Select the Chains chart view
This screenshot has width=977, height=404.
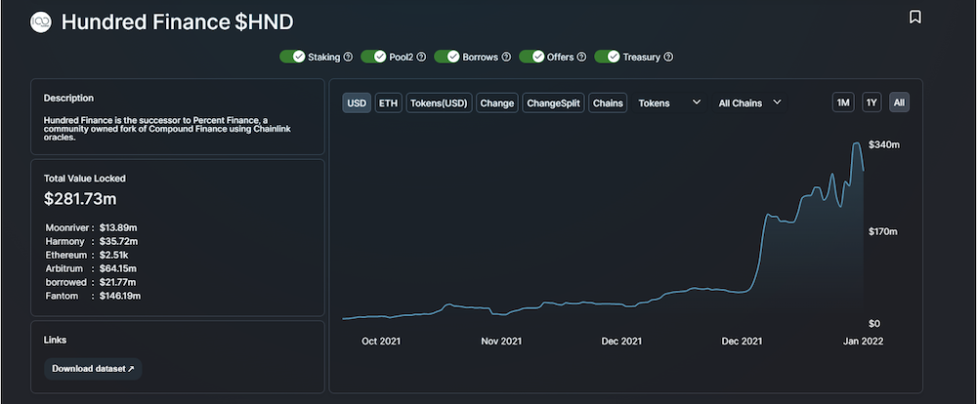(608, 102)
